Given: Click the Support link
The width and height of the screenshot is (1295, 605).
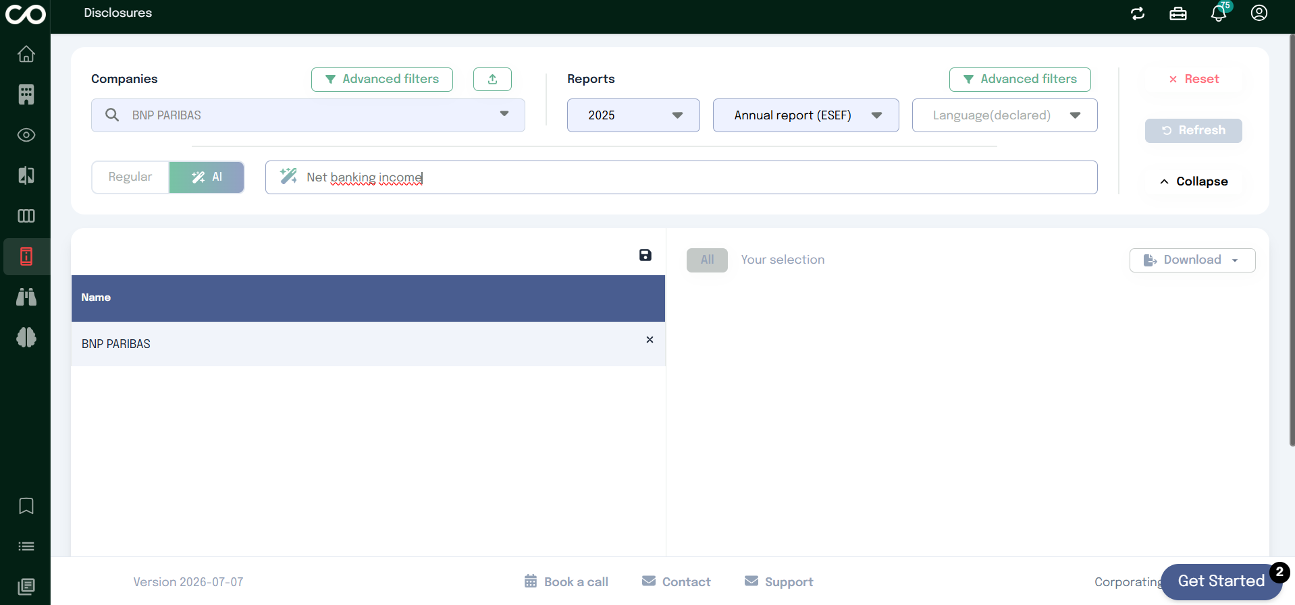Looking at the screenshot, I should point(779,581).
